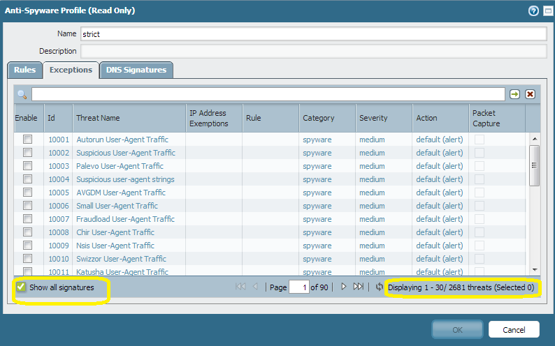The height and width of the screenshot is (346, 555).
Task: Toggle Show all signatures checkbox
Action: tap(21, 287)
